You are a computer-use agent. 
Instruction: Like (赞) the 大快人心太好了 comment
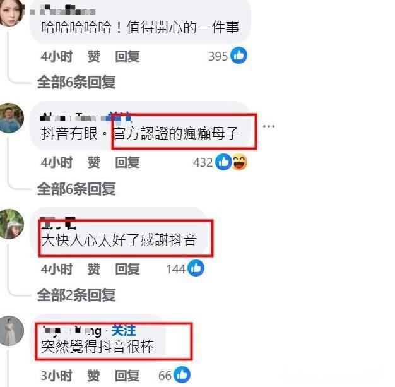[x=94, y=269]
